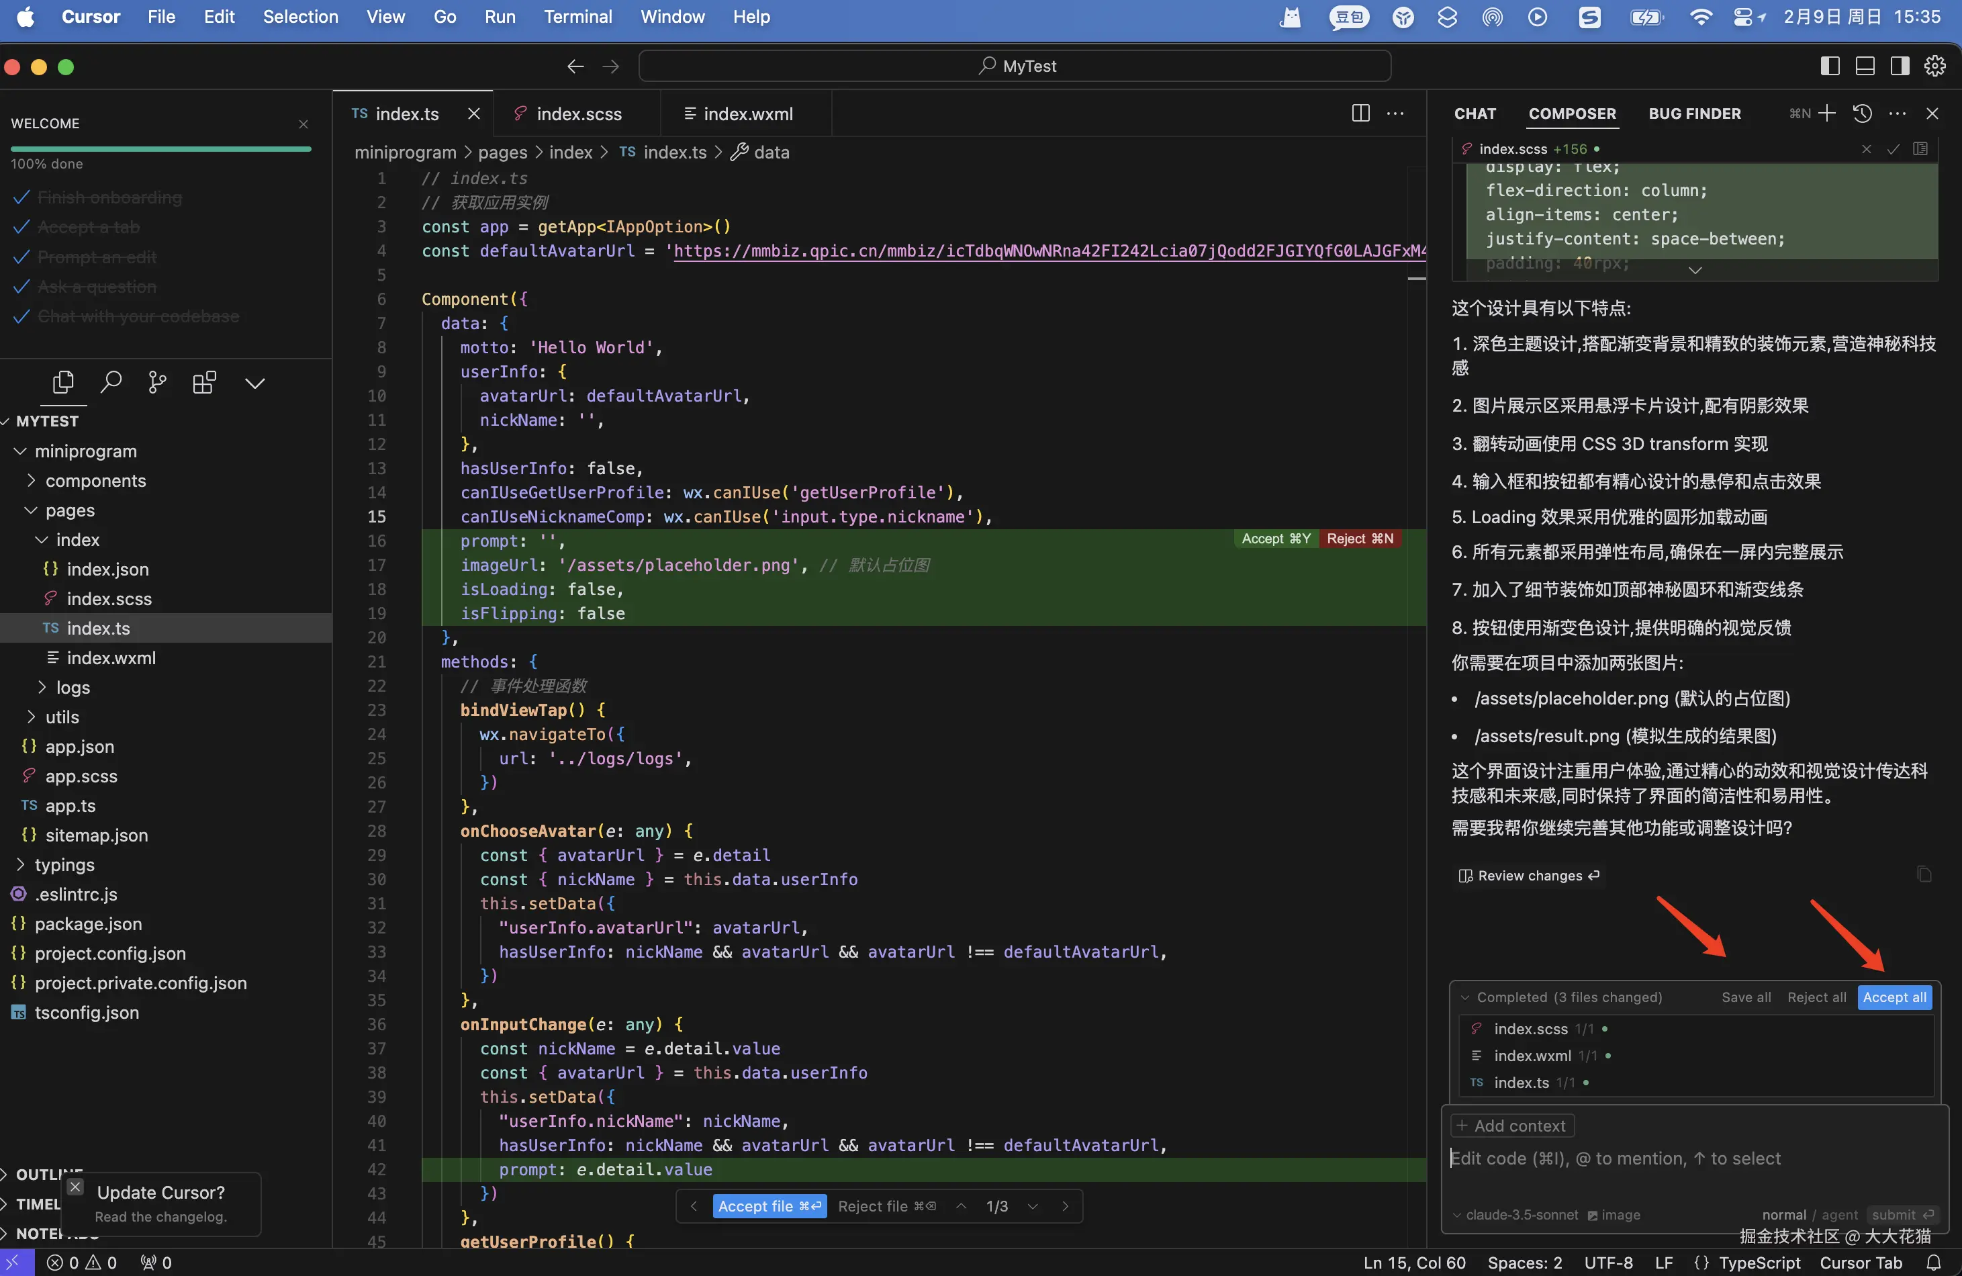
Task: Click the welcome progress bar
Action: point(160,149)
